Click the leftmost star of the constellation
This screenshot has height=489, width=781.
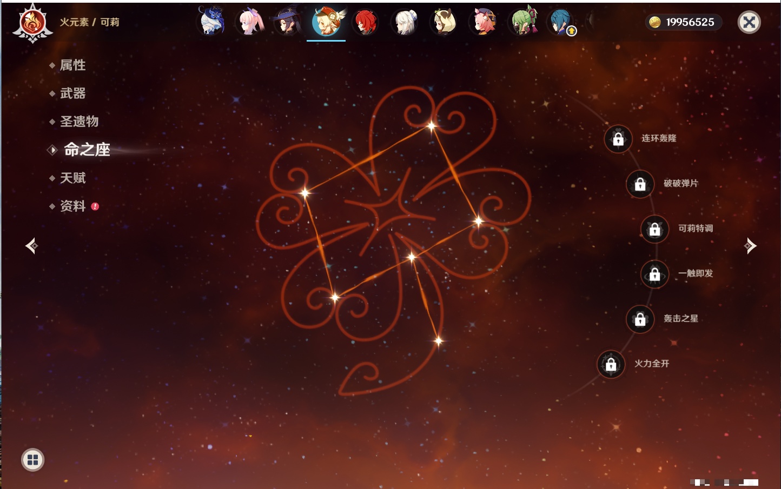[x=305, y=192]
